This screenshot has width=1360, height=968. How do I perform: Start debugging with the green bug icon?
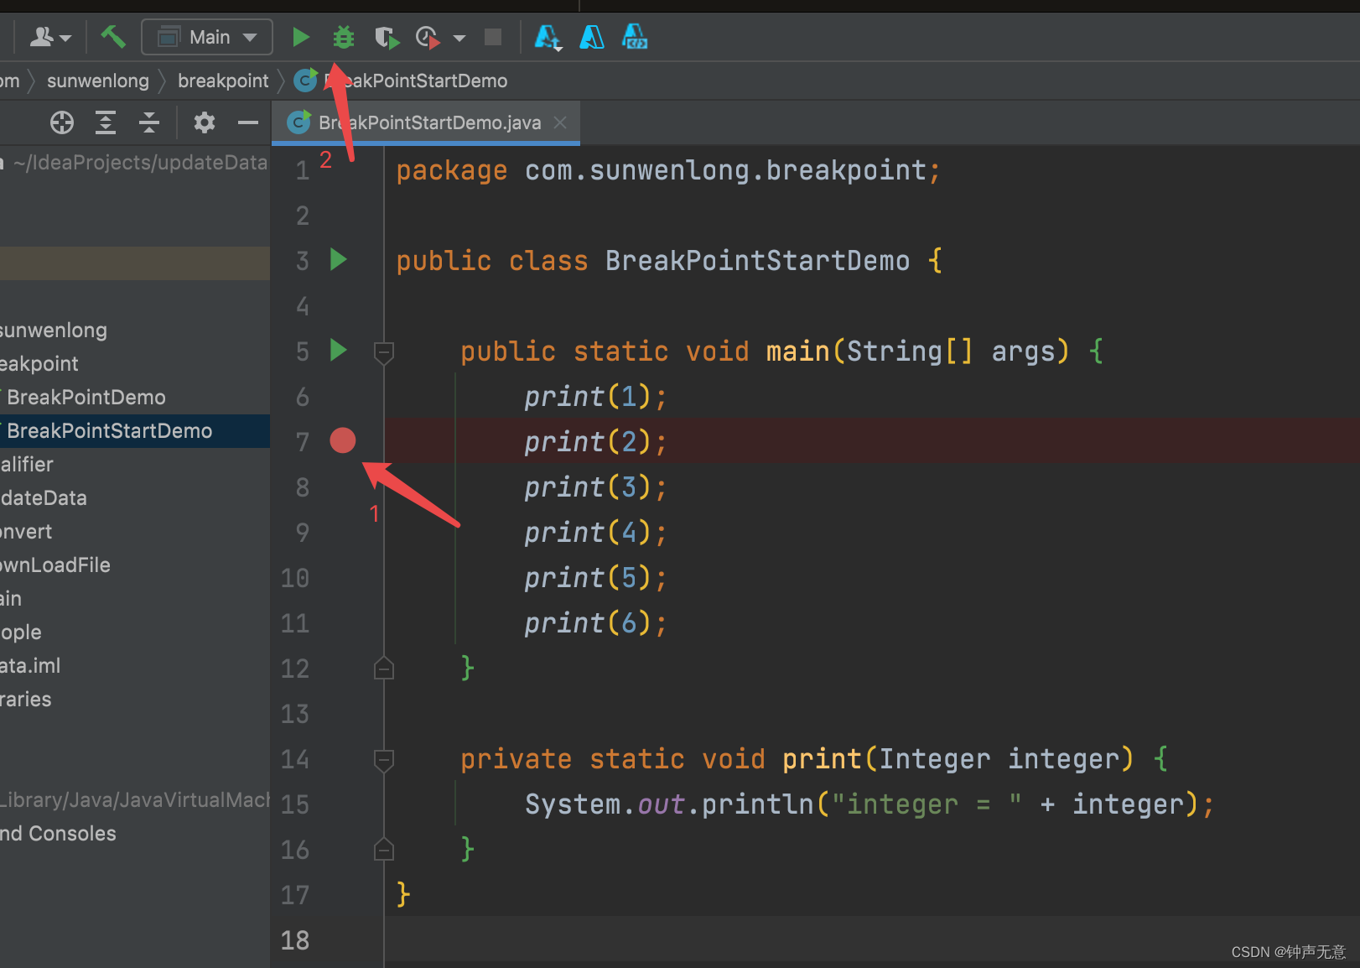coord(343,37)
